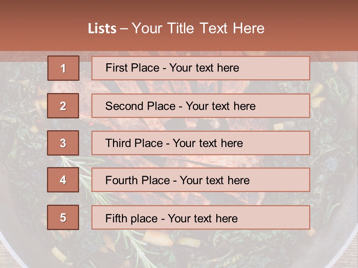Viewport: 358px width, 268px height.
Task: Click the dark header band above the title
Action: click(x=179, y=8)
